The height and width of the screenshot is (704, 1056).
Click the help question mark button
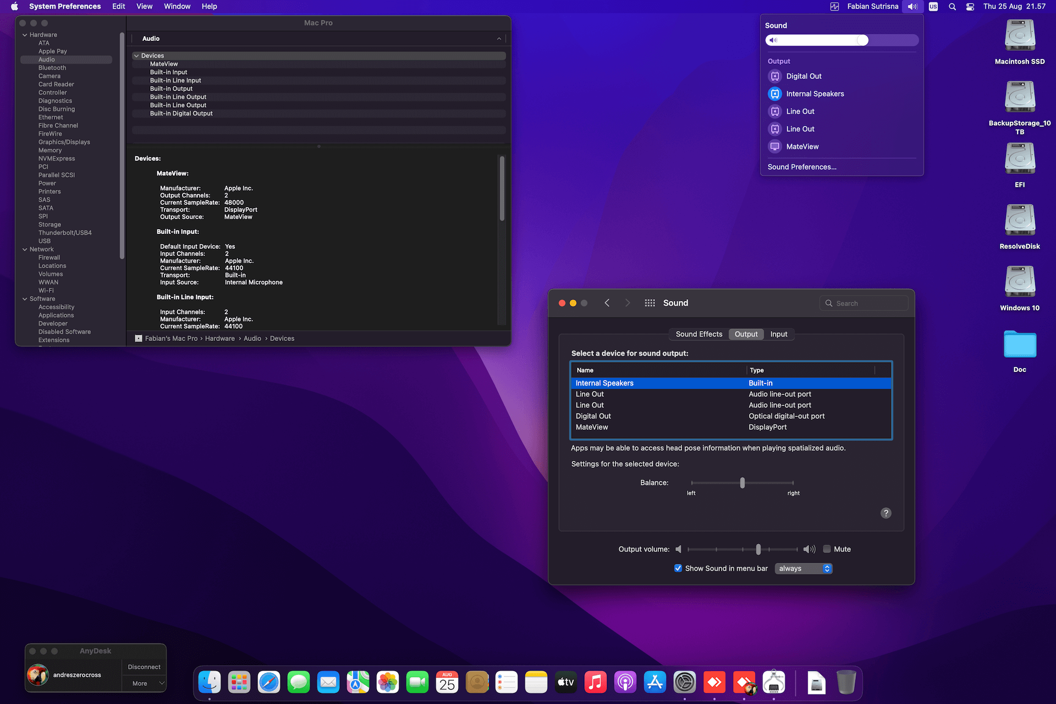click(886, 513)
